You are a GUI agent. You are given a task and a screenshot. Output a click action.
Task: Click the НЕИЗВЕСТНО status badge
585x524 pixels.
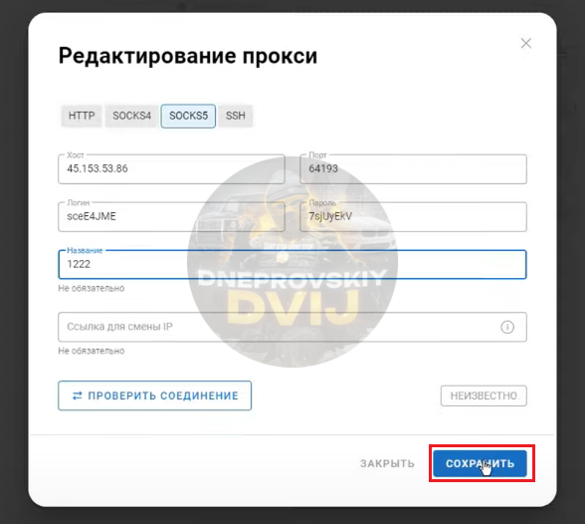coord(484,395)
